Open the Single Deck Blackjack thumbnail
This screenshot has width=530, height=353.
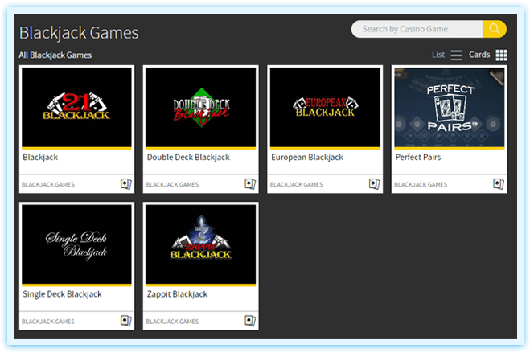click(76, 244)
